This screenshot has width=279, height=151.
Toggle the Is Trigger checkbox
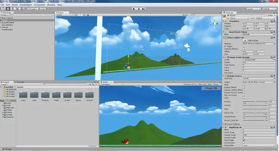(243, 46)
